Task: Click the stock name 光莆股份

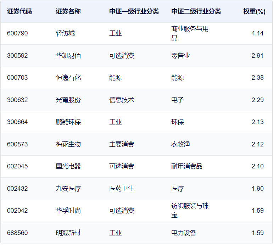Action: click(x=68, y=100)
